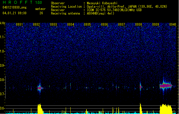This screenshot has width=179, height=114.
Task: Click the meteor echo spike at 0938
Action: coord(141,87)
